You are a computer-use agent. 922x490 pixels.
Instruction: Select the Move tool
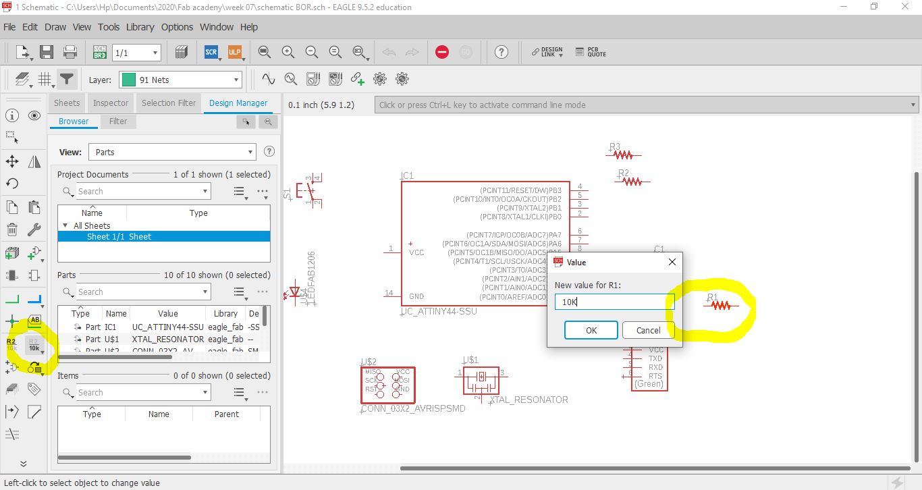11,161
